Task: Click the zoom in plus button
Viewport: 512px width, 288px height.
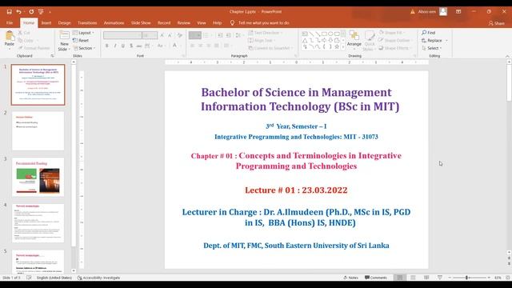Action: coord(489,278)
